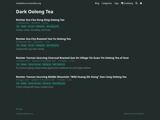The image size is (160, 120).
Task: Click Dark Oolong Tea tag under Dan Cong review
Action: 59,83
